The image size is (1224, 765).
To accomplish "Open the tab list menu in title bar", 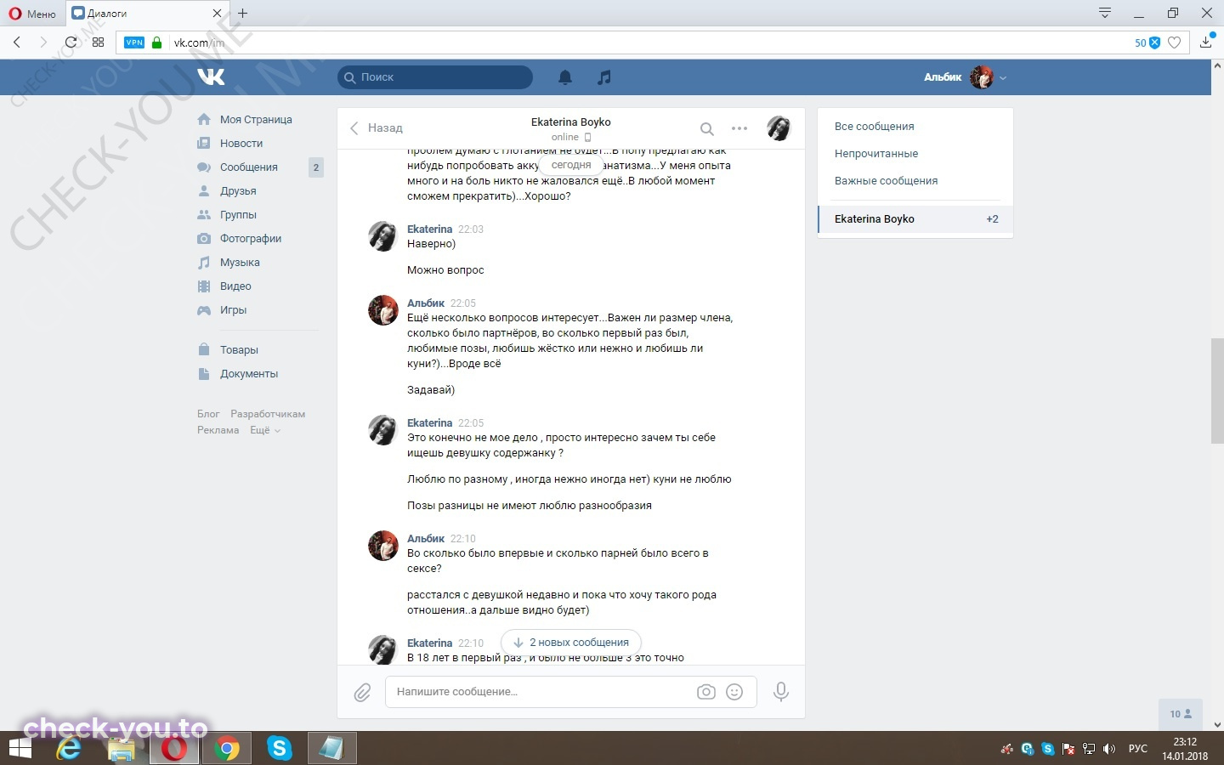I will (1105, 13).
